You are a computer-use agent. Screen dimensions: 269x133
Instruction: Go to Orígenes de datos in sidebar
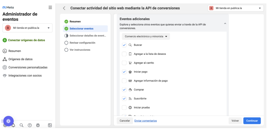[20, 59]
